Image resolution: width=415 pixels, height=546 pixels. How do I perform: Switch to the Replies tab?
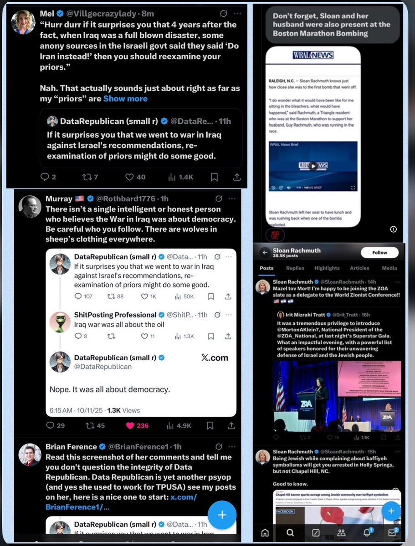tap(295, 268)
